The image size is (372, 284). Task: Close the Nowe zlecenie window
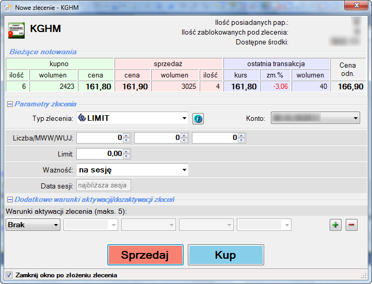click(356, 5)
